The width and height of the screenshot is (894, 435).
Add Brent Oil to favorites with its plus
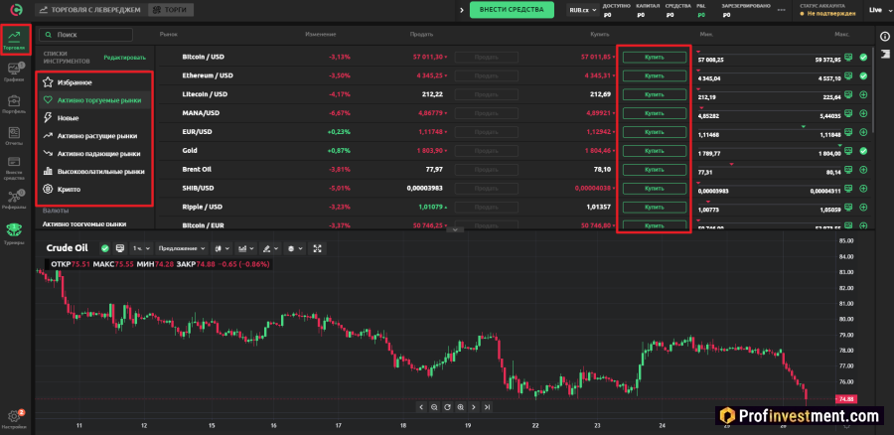click(x=863, y=169)
